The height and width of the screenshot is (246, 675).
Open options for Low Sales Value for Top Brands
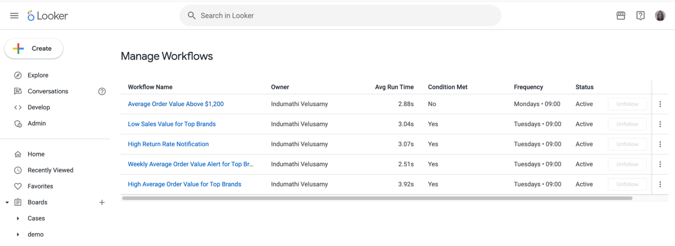click(660, 124)
